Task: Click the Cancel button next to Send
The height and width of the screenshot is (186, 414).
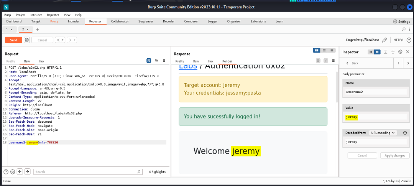Action: tap(42, 40)
